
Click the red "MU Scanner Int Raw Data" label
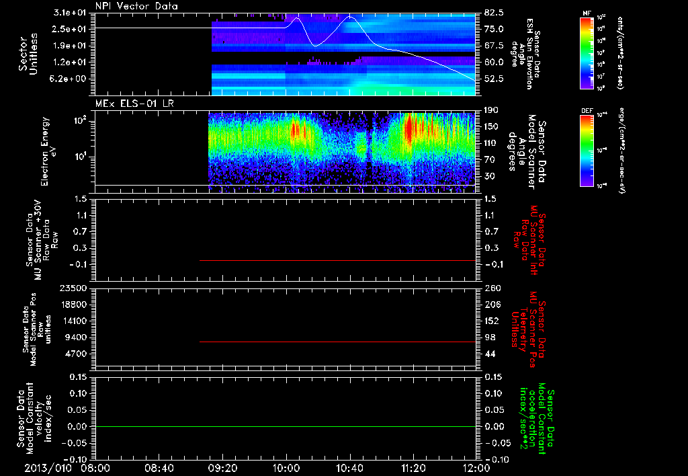coord(531,240)
